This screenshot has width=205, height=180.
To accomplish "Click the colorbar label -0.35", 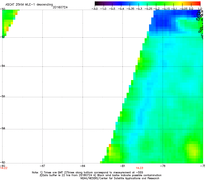I will point(130,9).
